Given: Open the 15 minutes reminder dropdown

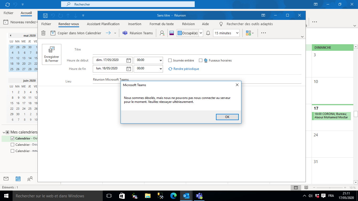Looking at the screenshot, I should click(226, 33).
